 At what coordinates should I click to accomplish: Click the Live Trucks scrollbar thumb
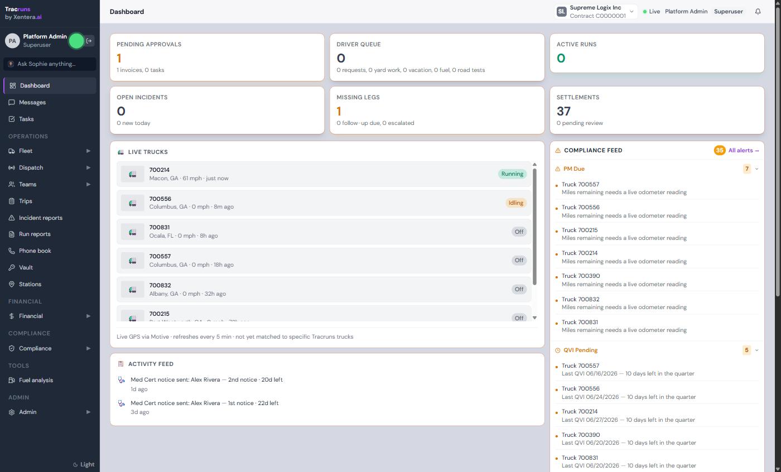(x=534, y=227)
